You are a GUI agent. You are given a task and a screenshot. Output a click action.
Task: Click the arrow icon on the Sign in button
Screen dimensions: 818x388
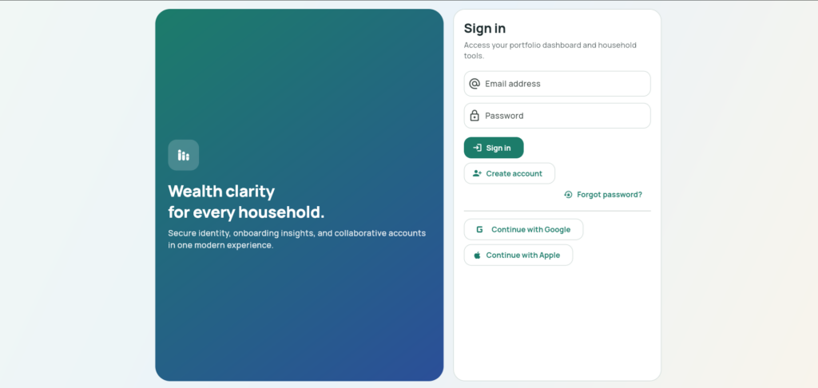coord(478,148)
